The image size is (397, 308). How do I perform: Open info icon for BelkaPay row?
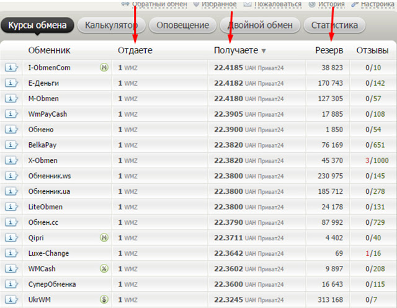11,145
